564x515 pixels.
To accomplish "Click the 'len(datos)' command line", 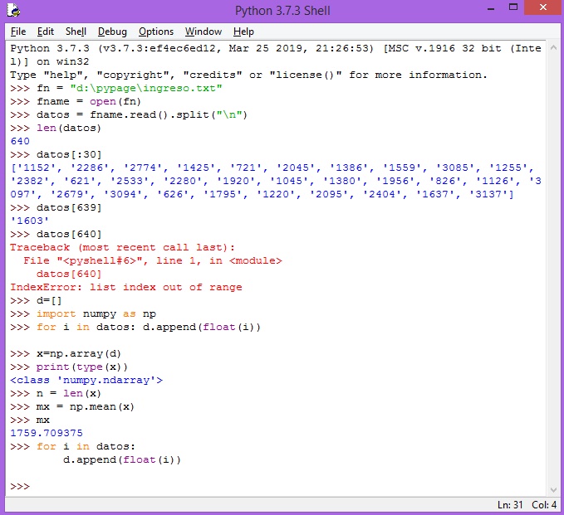I will (x=69, y=129).
